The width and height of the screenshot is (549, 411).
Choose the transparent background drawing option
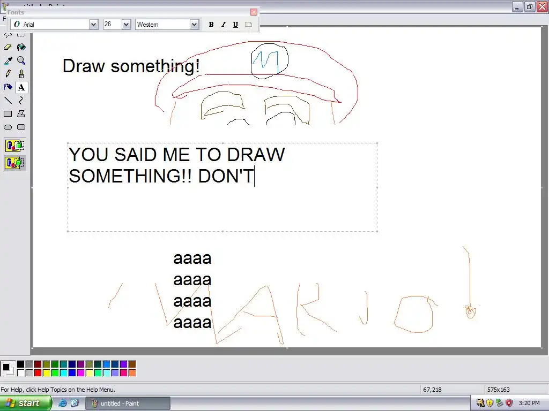[x=14, y=163]
